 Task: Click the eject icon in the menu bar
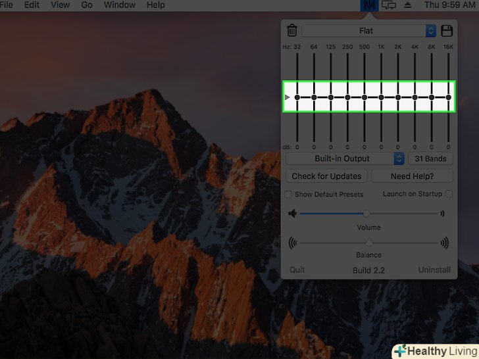point(407,5)
